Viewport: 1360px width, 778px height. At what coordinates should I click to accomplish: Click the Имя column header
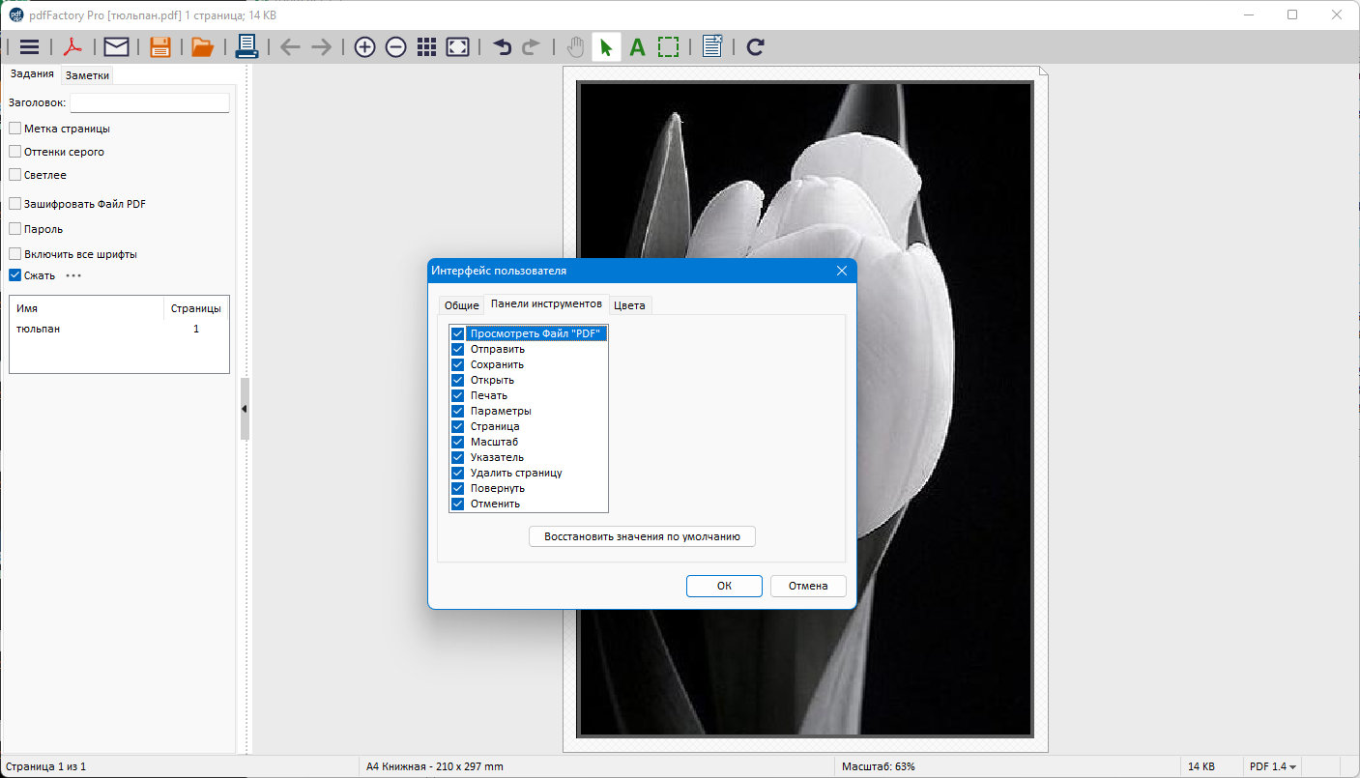[87, 308]
